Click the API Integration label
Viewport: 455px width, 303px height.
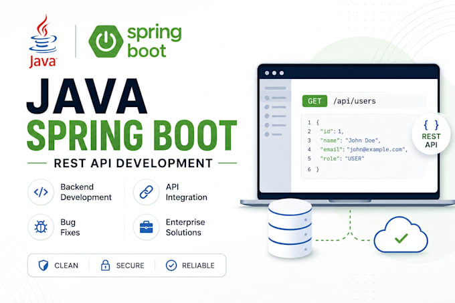[186, 192]
